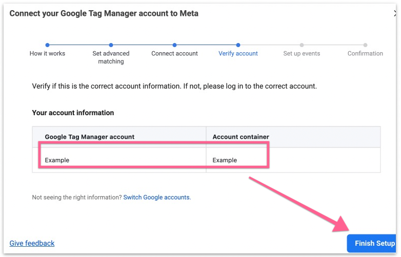Image resolution: width=401 pixels, height=257 pixels.
Task: Click the grey "Set up events" step dot
Action: point(302,45)
